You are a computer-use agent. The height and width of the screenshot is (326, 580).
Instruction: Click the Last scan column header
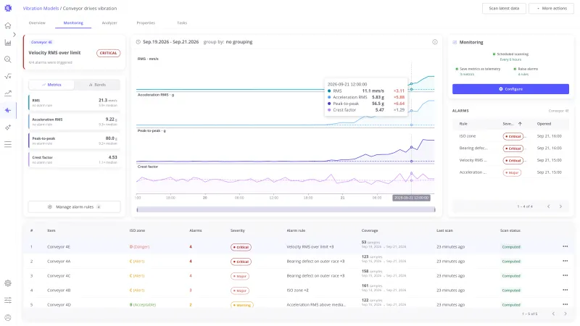coord(444,230)
